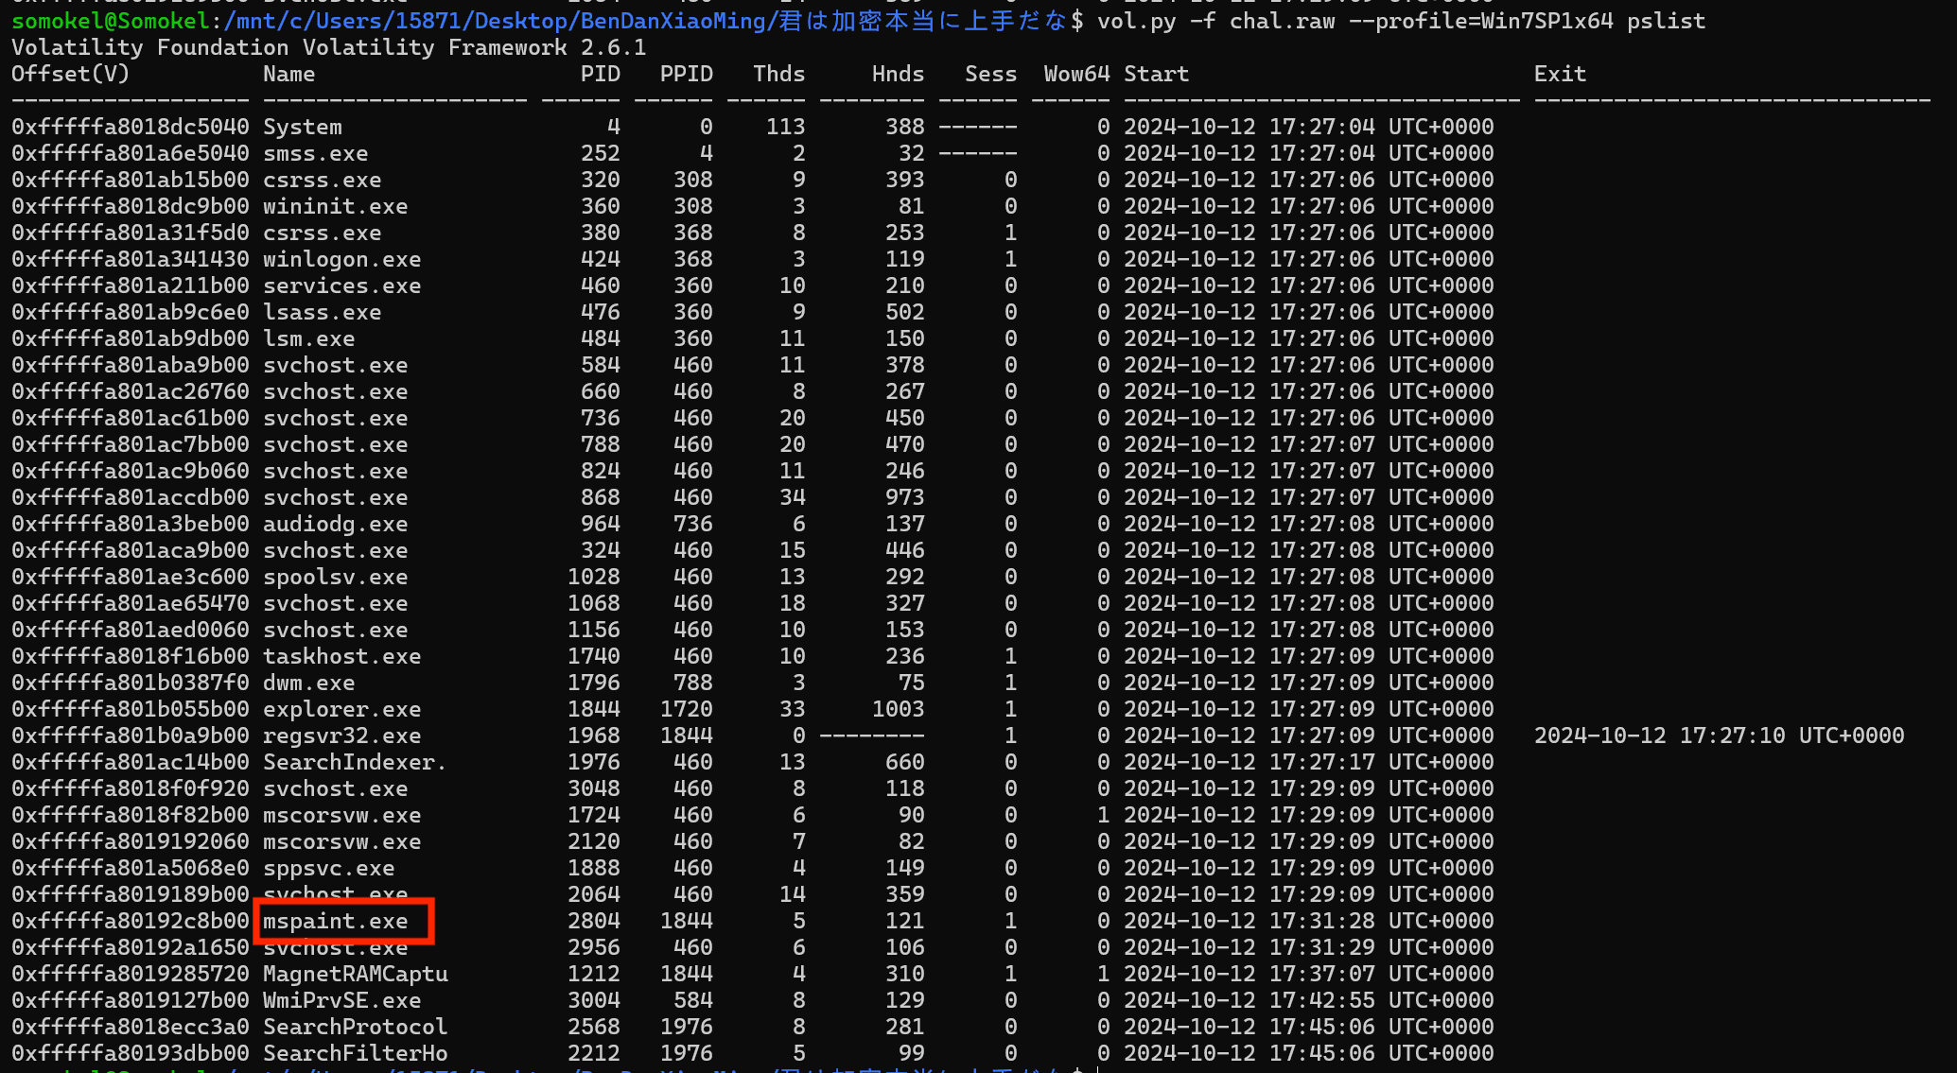Select the 'smss.exe' process name

tap(316, 153)
